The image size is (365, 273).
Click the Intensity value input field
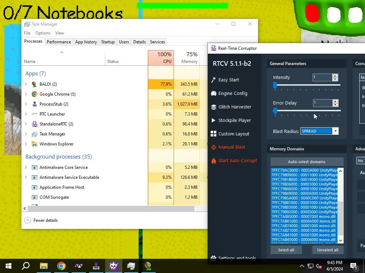pyautogui.click(x=322, y=77)
